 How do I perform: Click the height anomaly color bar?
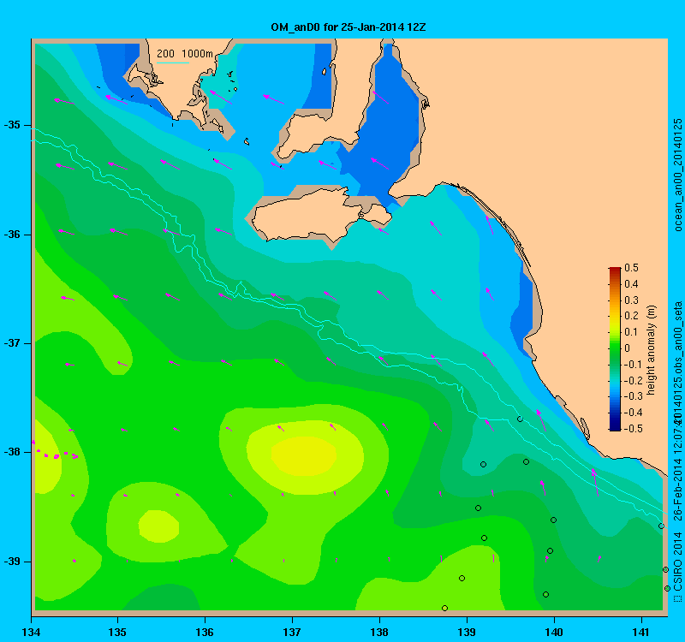[615, 349]
